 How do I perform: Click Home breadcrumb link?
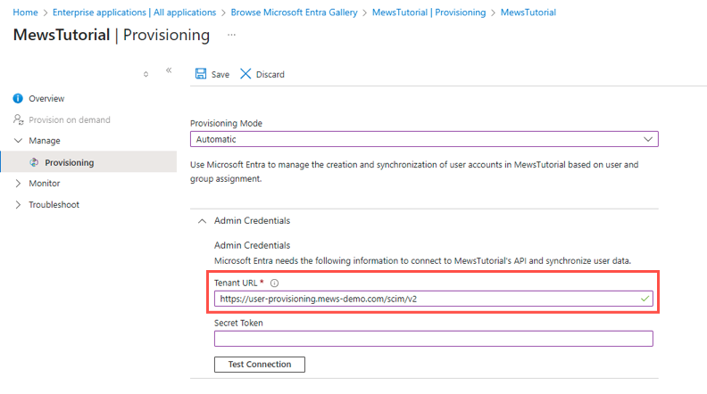tap(25, 12)
